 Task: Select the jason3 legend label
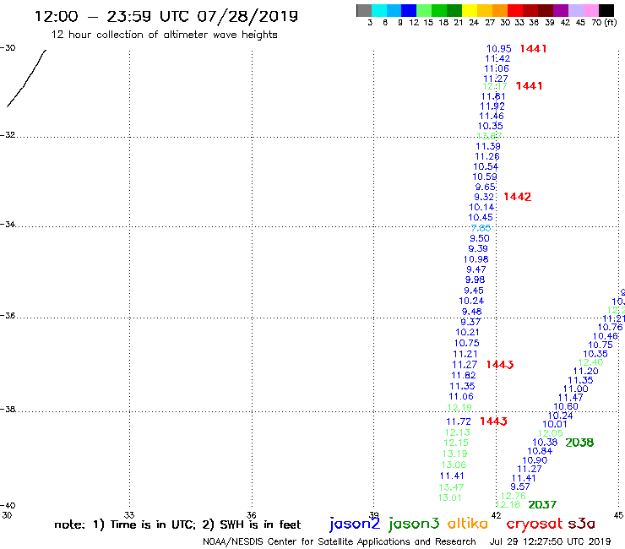point(414,524)
